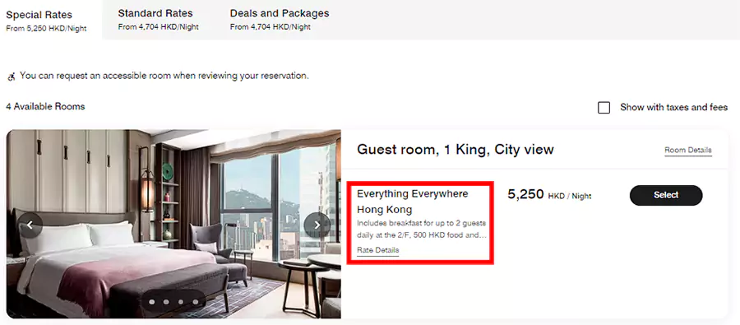Click the previous photo arrow on room image
The height and width of the screenshot is (325, 740).
[x=30, y=225]
